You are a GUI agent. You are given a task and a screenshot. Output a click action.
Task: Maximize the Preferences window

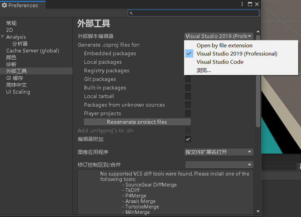pos(250,4)
